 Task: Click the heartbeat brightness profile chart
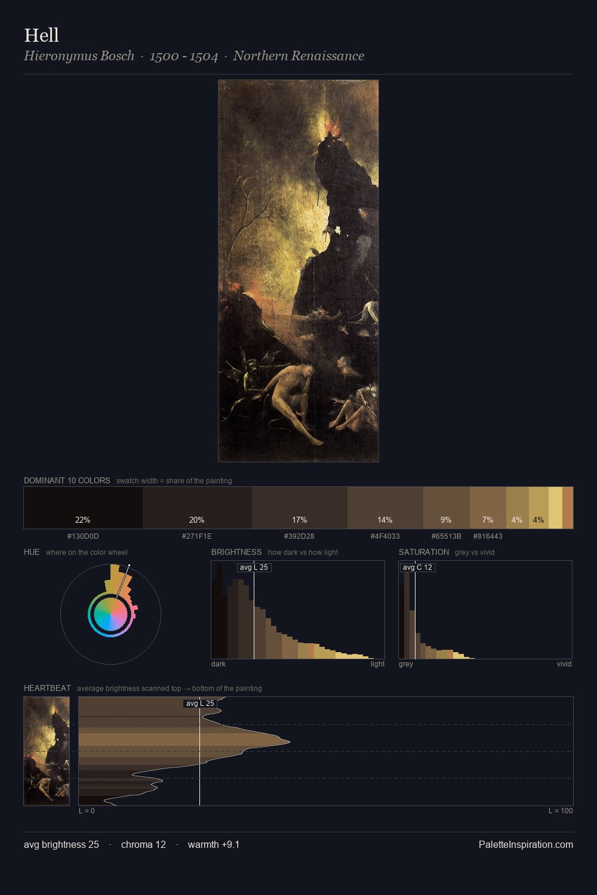tap(326, 751)
